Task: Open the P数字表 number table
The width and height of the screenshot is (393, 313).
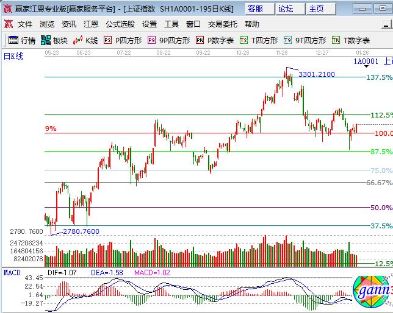Action: (215, 41)
